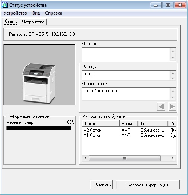This screenshot has height=195, width=188.
Task: Click inside the empty Панель text box
Action: point(126,54)
